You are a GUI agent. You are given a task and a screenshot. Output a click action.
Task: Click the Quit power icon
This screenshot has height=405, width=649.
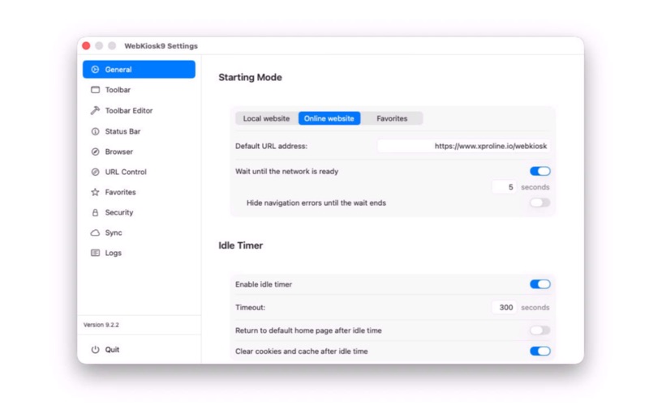[x=95, y=350]
